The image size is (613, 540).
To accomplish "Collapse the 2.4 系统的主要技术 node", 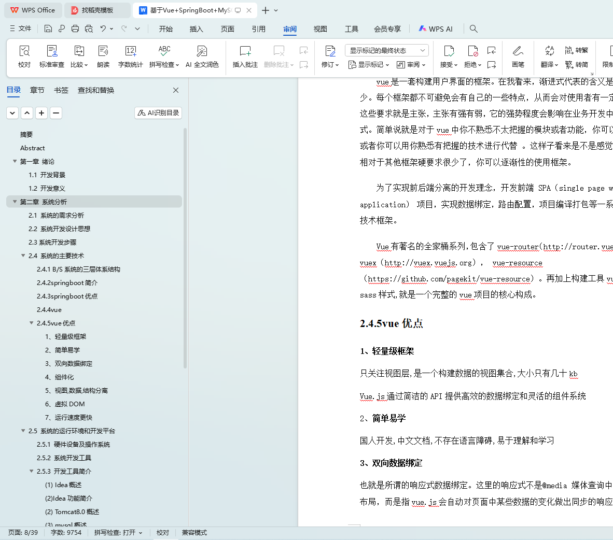I will click(23, 255).
